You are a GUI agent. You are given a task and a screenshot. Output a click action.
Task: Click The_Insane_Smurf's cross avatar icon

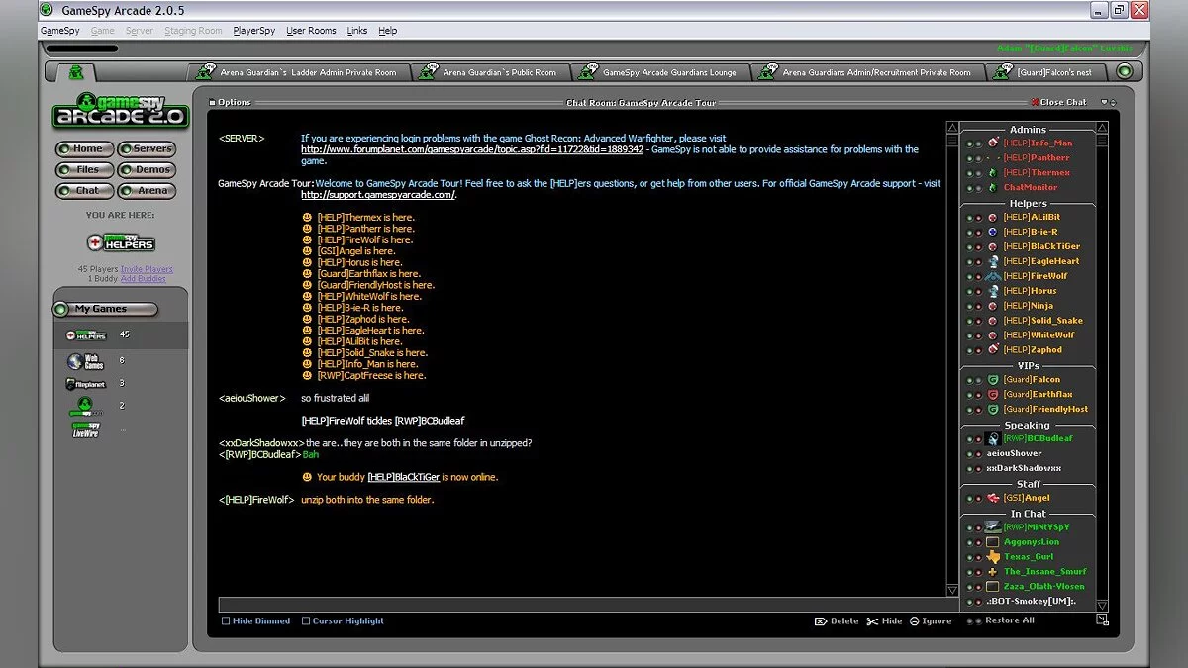993,572
